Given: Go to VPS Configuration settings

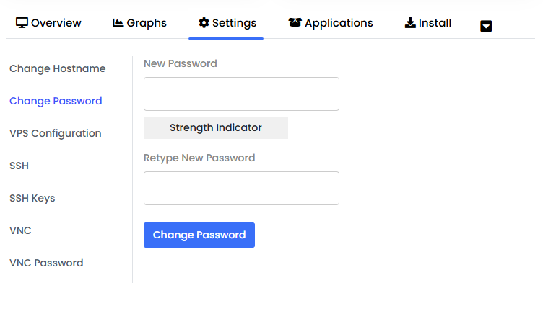Looking at the screenshot, I should [x=55, y=133].
